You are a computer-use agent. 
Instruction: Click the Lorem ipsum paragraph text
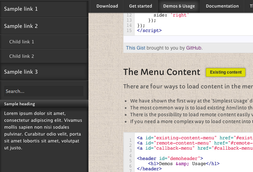click(43, 130)
